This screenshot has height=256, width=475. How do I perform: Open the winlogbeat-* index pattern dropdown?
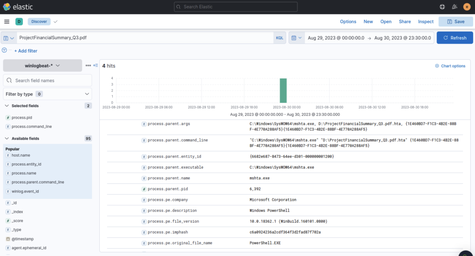(42, 65)
